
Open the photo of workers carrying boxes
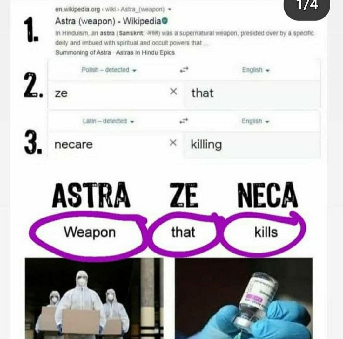tap(94, 298)
